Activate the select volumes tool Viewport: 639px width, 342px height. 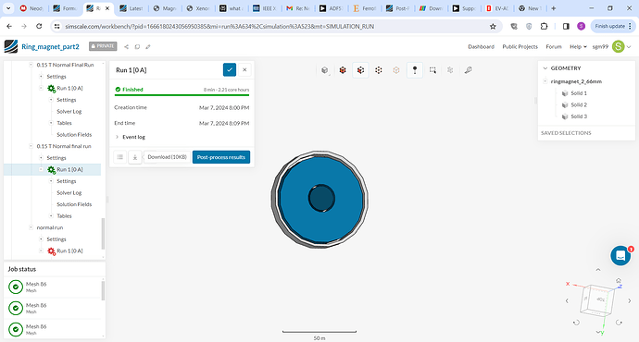coord(343,70)
